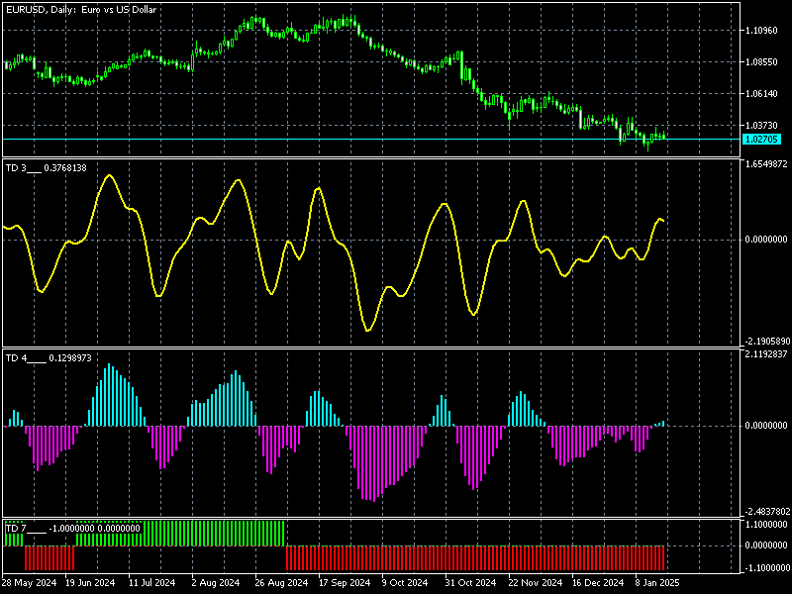
Task: Click the 16 Dec 2024 date label
Action: pyautogui.click(x=598, y=583)
